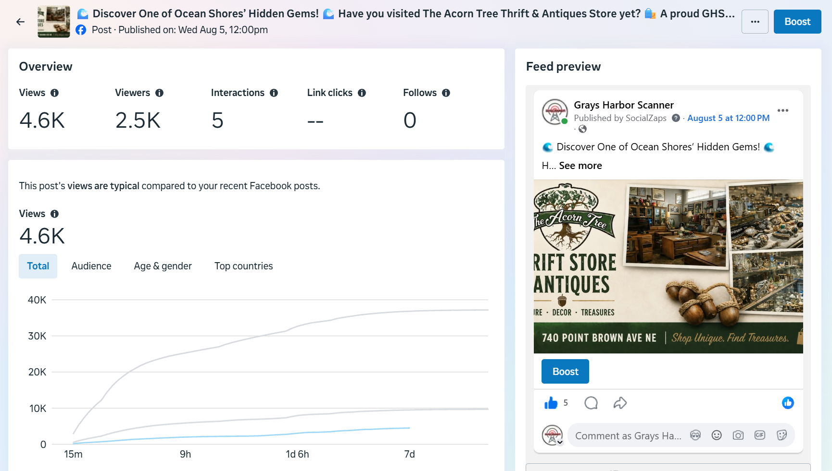Click the Comment as Grays Harbor field
This screenshot has width=832, height=471.
click(x=628, y=436)
